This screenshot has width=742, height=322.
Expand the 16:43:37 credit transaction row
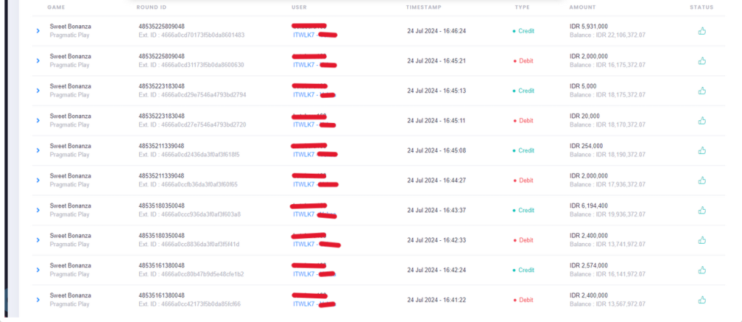click(x=38, y=210)
